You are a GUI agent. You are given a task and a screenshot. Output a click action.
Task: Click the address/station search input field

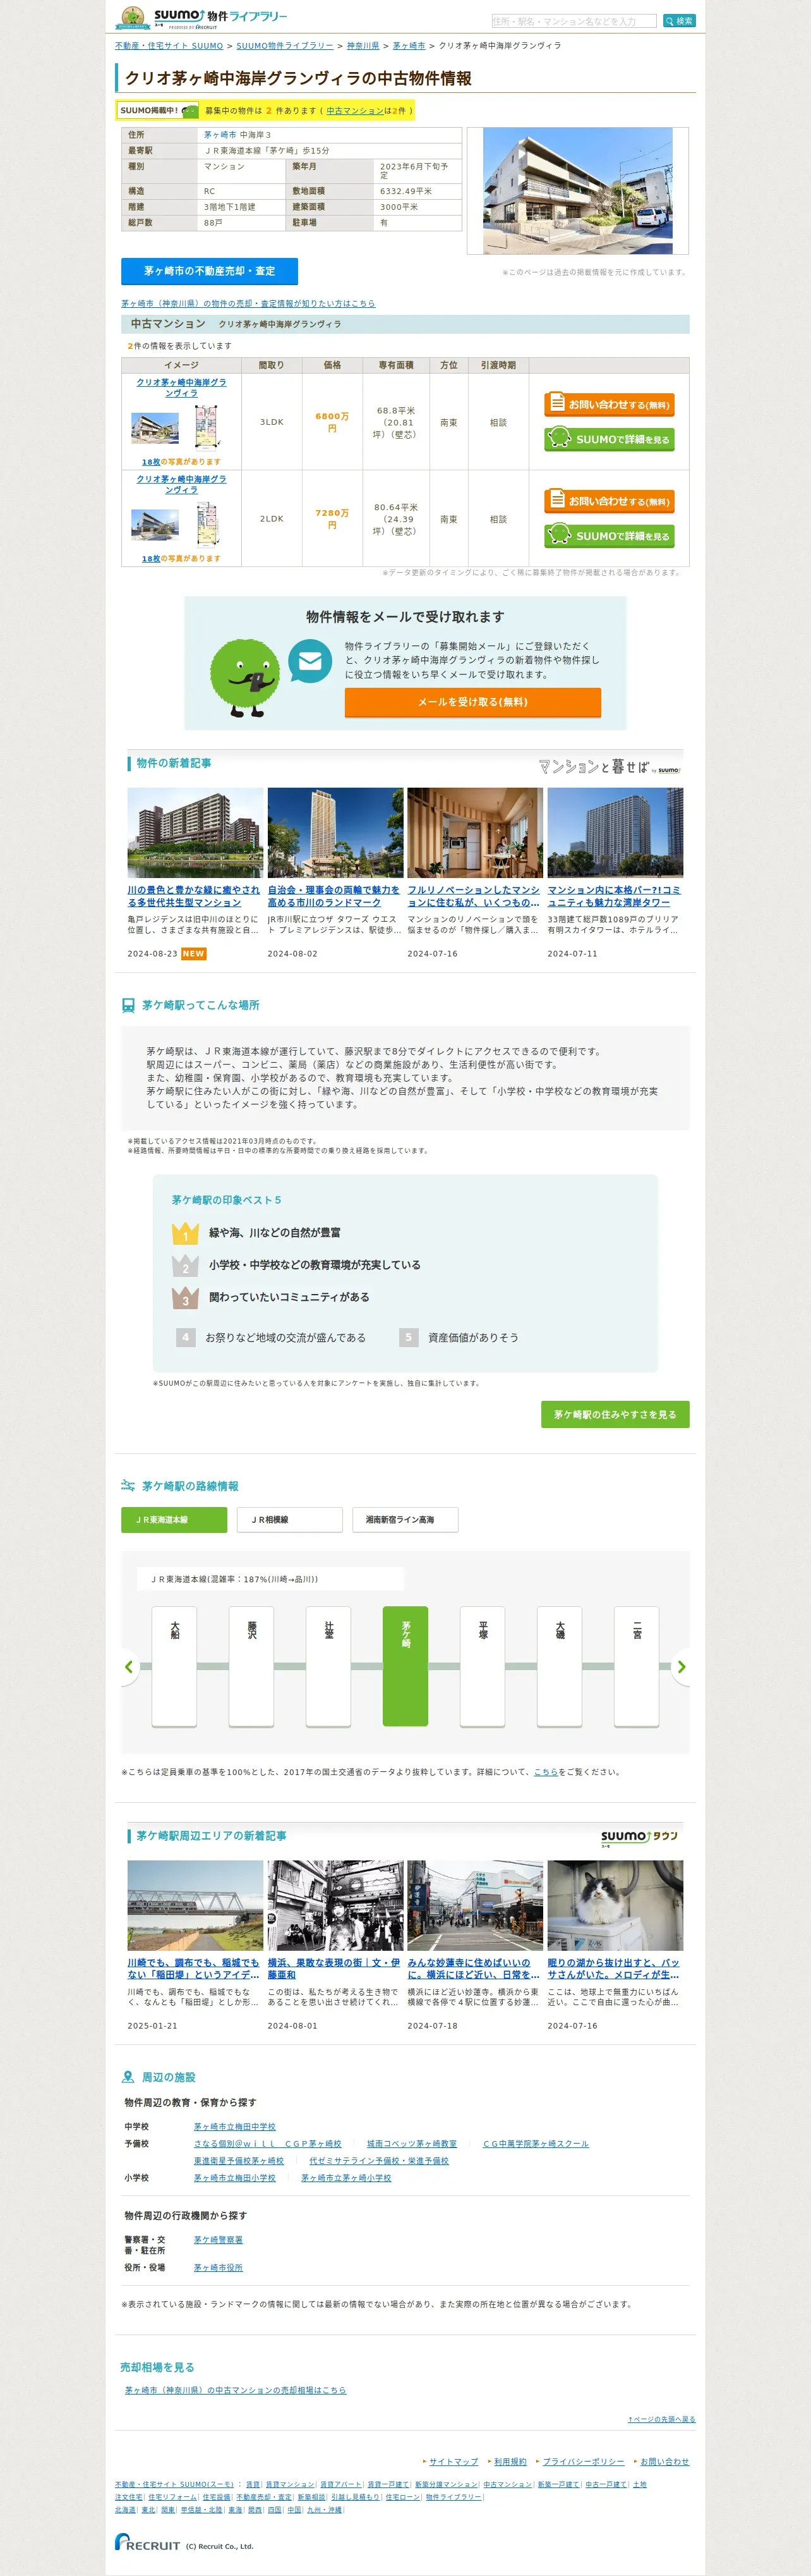pos(574,21)
